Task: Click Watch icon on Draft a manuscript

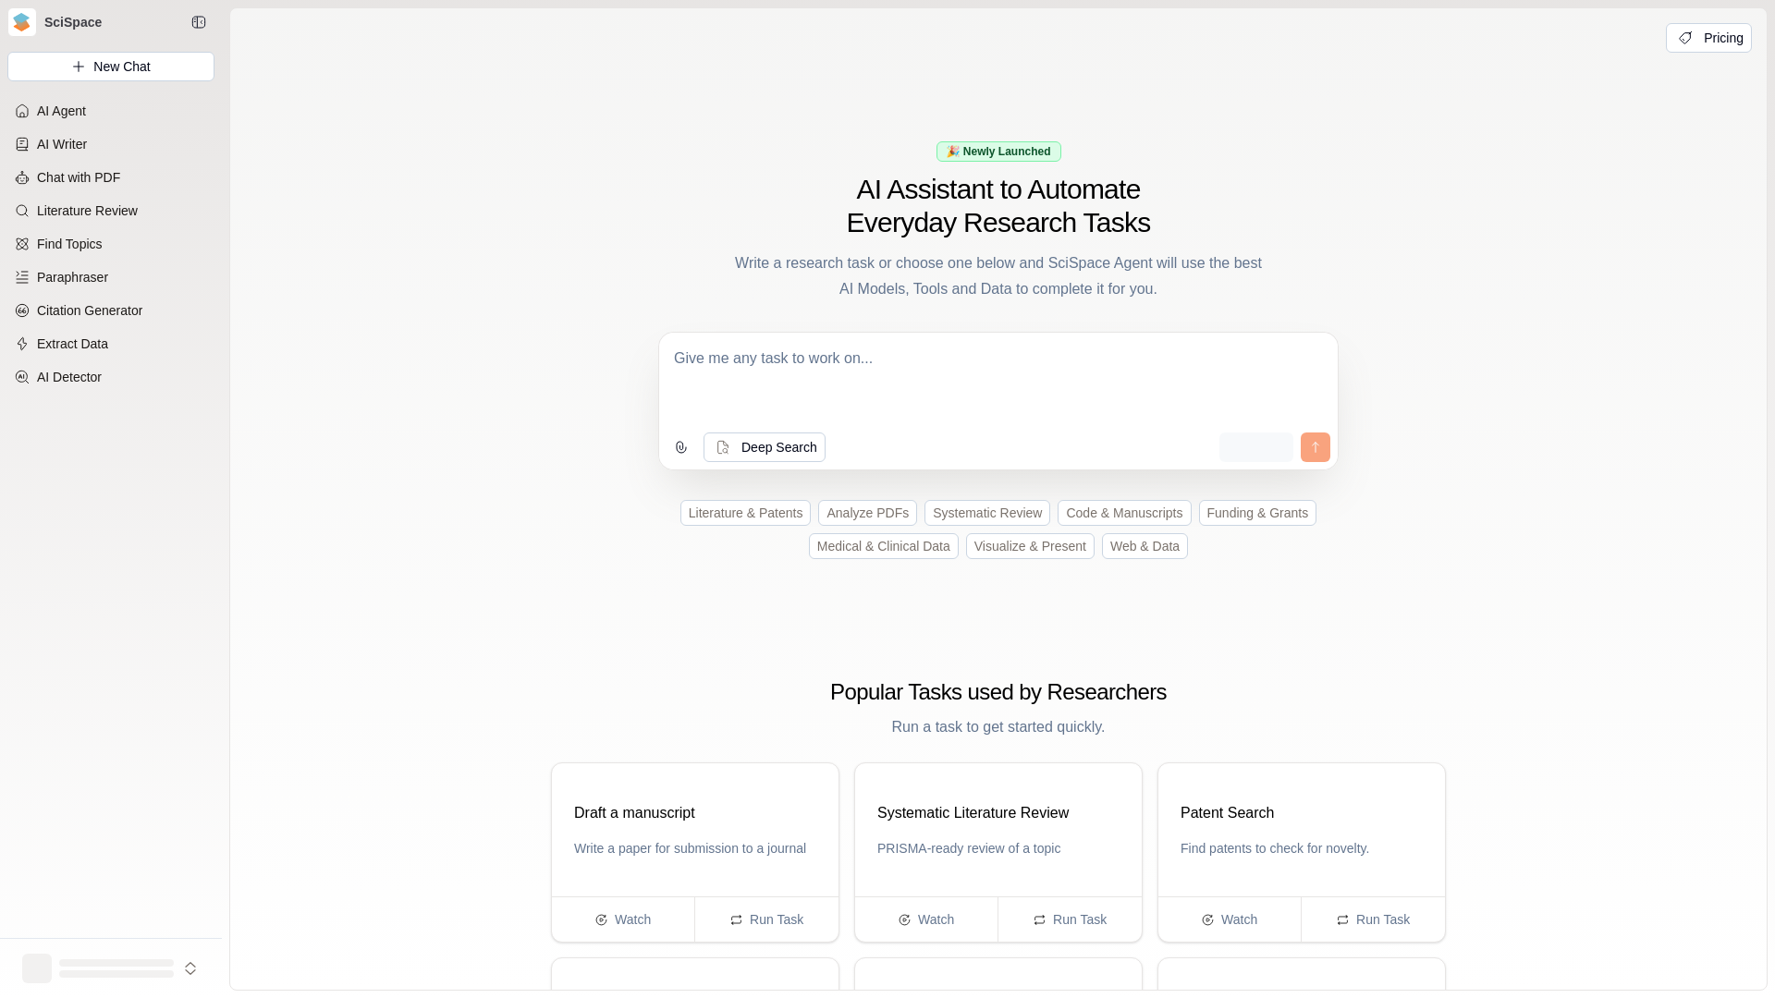Action: tap(601, 919)
